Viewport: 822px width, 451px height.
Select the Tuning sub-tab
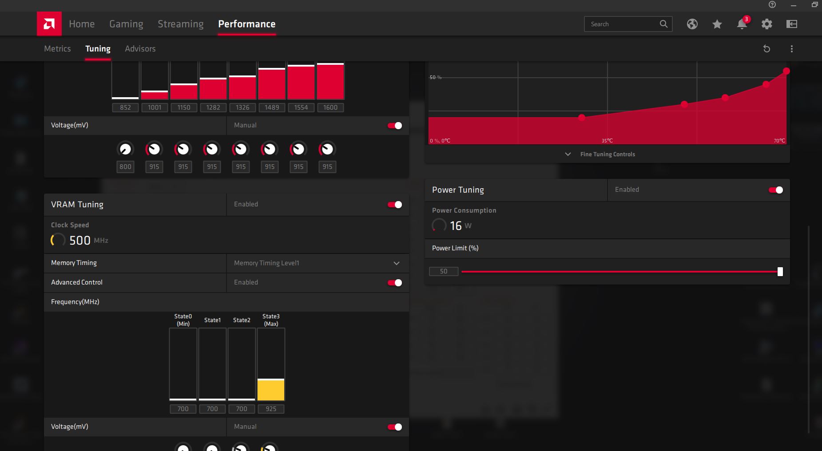point(98,49)
